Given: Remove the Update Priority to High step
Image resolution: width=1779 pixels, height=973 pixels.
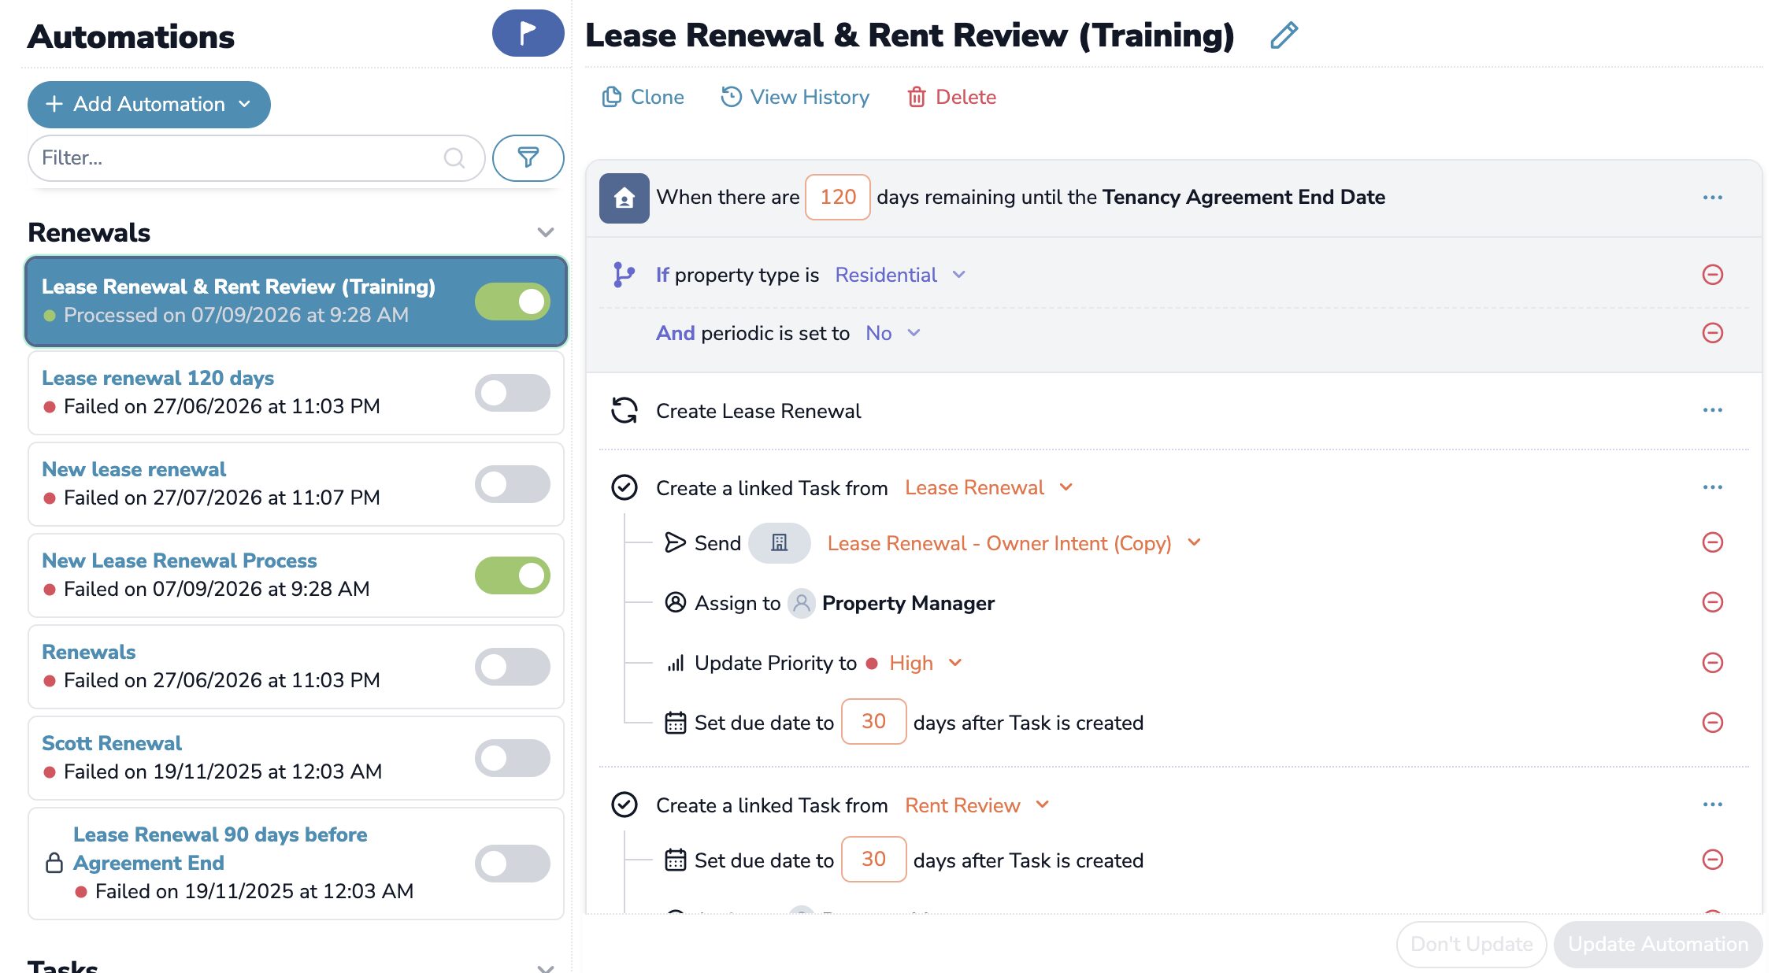Looking at the screenshot, I should [x=1712, y=663].
